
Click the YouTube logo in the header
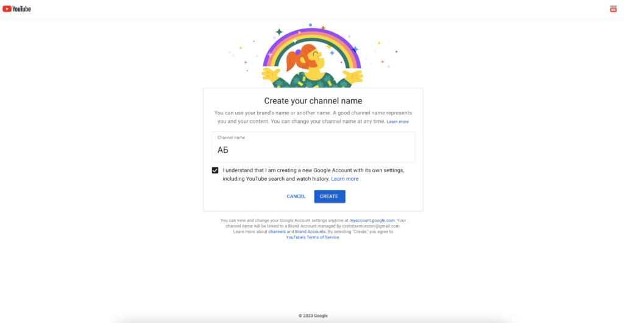point(16,9)
